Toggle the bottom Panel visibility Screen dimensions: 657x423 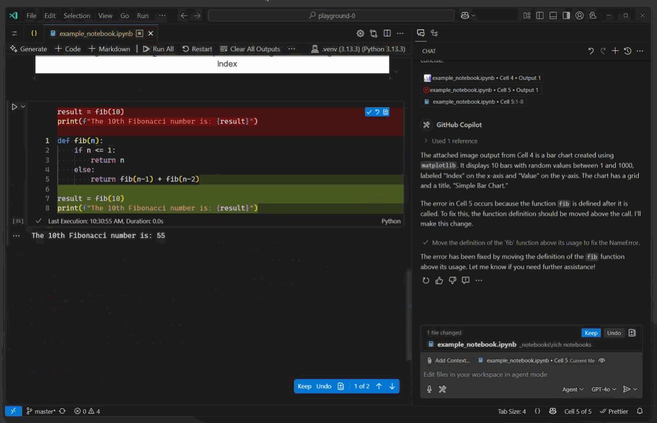[553, 16]
